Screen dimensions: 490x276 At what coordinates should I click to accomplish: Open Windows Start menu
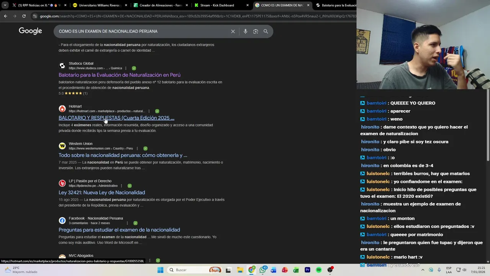160,270
